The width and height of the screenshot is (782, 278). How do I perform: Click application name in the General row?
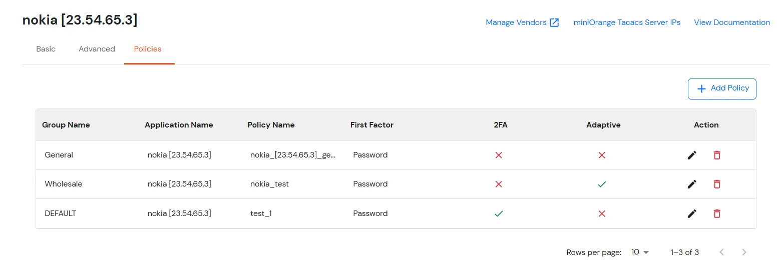[179, 155]
